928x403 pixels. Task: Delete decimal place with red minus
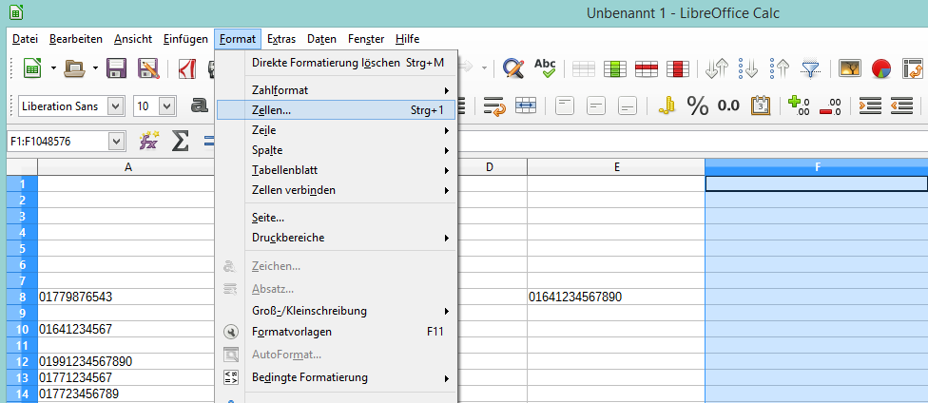click(x=830, y=106)
